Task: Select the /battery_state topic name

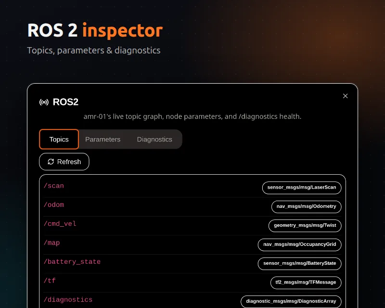Action: 72,262
